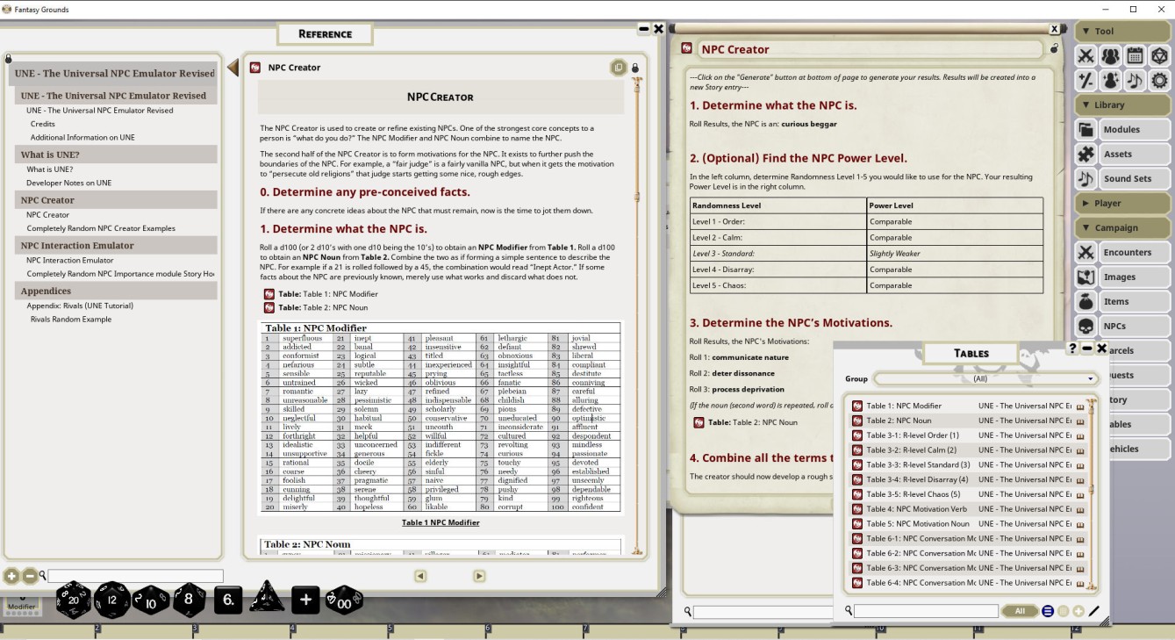Click the Modifier box near dice
This screenshot has width=1175, height=640.
click(x=22, y=604)
